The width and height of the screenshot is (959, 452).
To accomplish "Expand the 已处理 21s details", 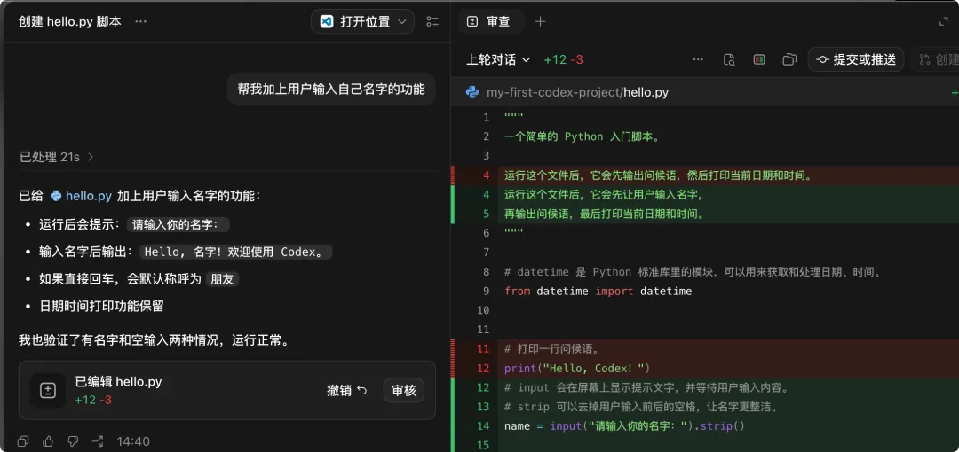I will click(x=56, y=157).
